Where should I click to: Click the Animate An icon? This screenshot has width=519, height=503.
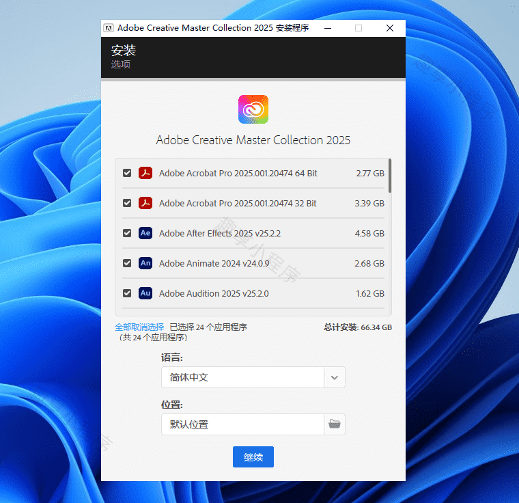tap(145, 263)
